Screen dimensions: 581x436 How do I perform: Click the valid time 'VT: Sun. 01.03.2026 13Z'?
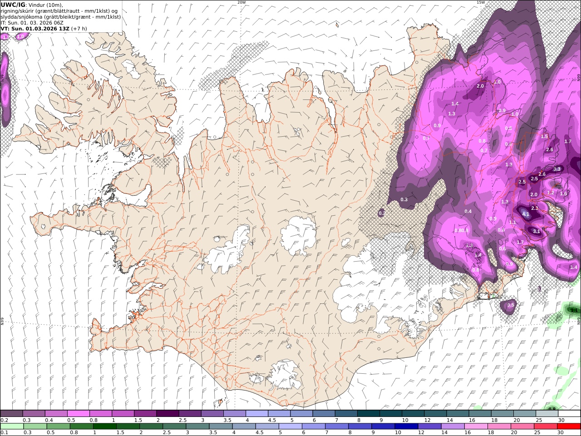[x=35, y=28]
